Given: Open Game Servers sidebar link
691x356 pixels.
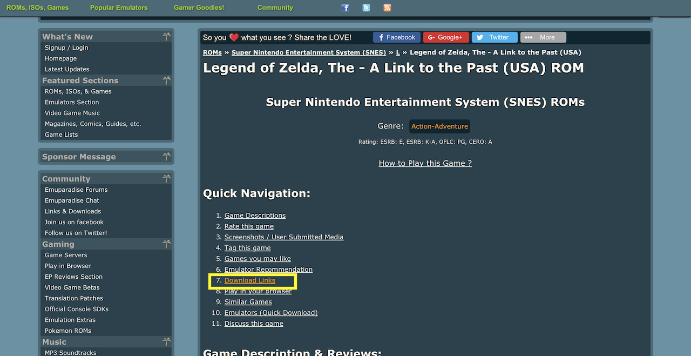Looking at the screenshot, I should tap(66, 255).
